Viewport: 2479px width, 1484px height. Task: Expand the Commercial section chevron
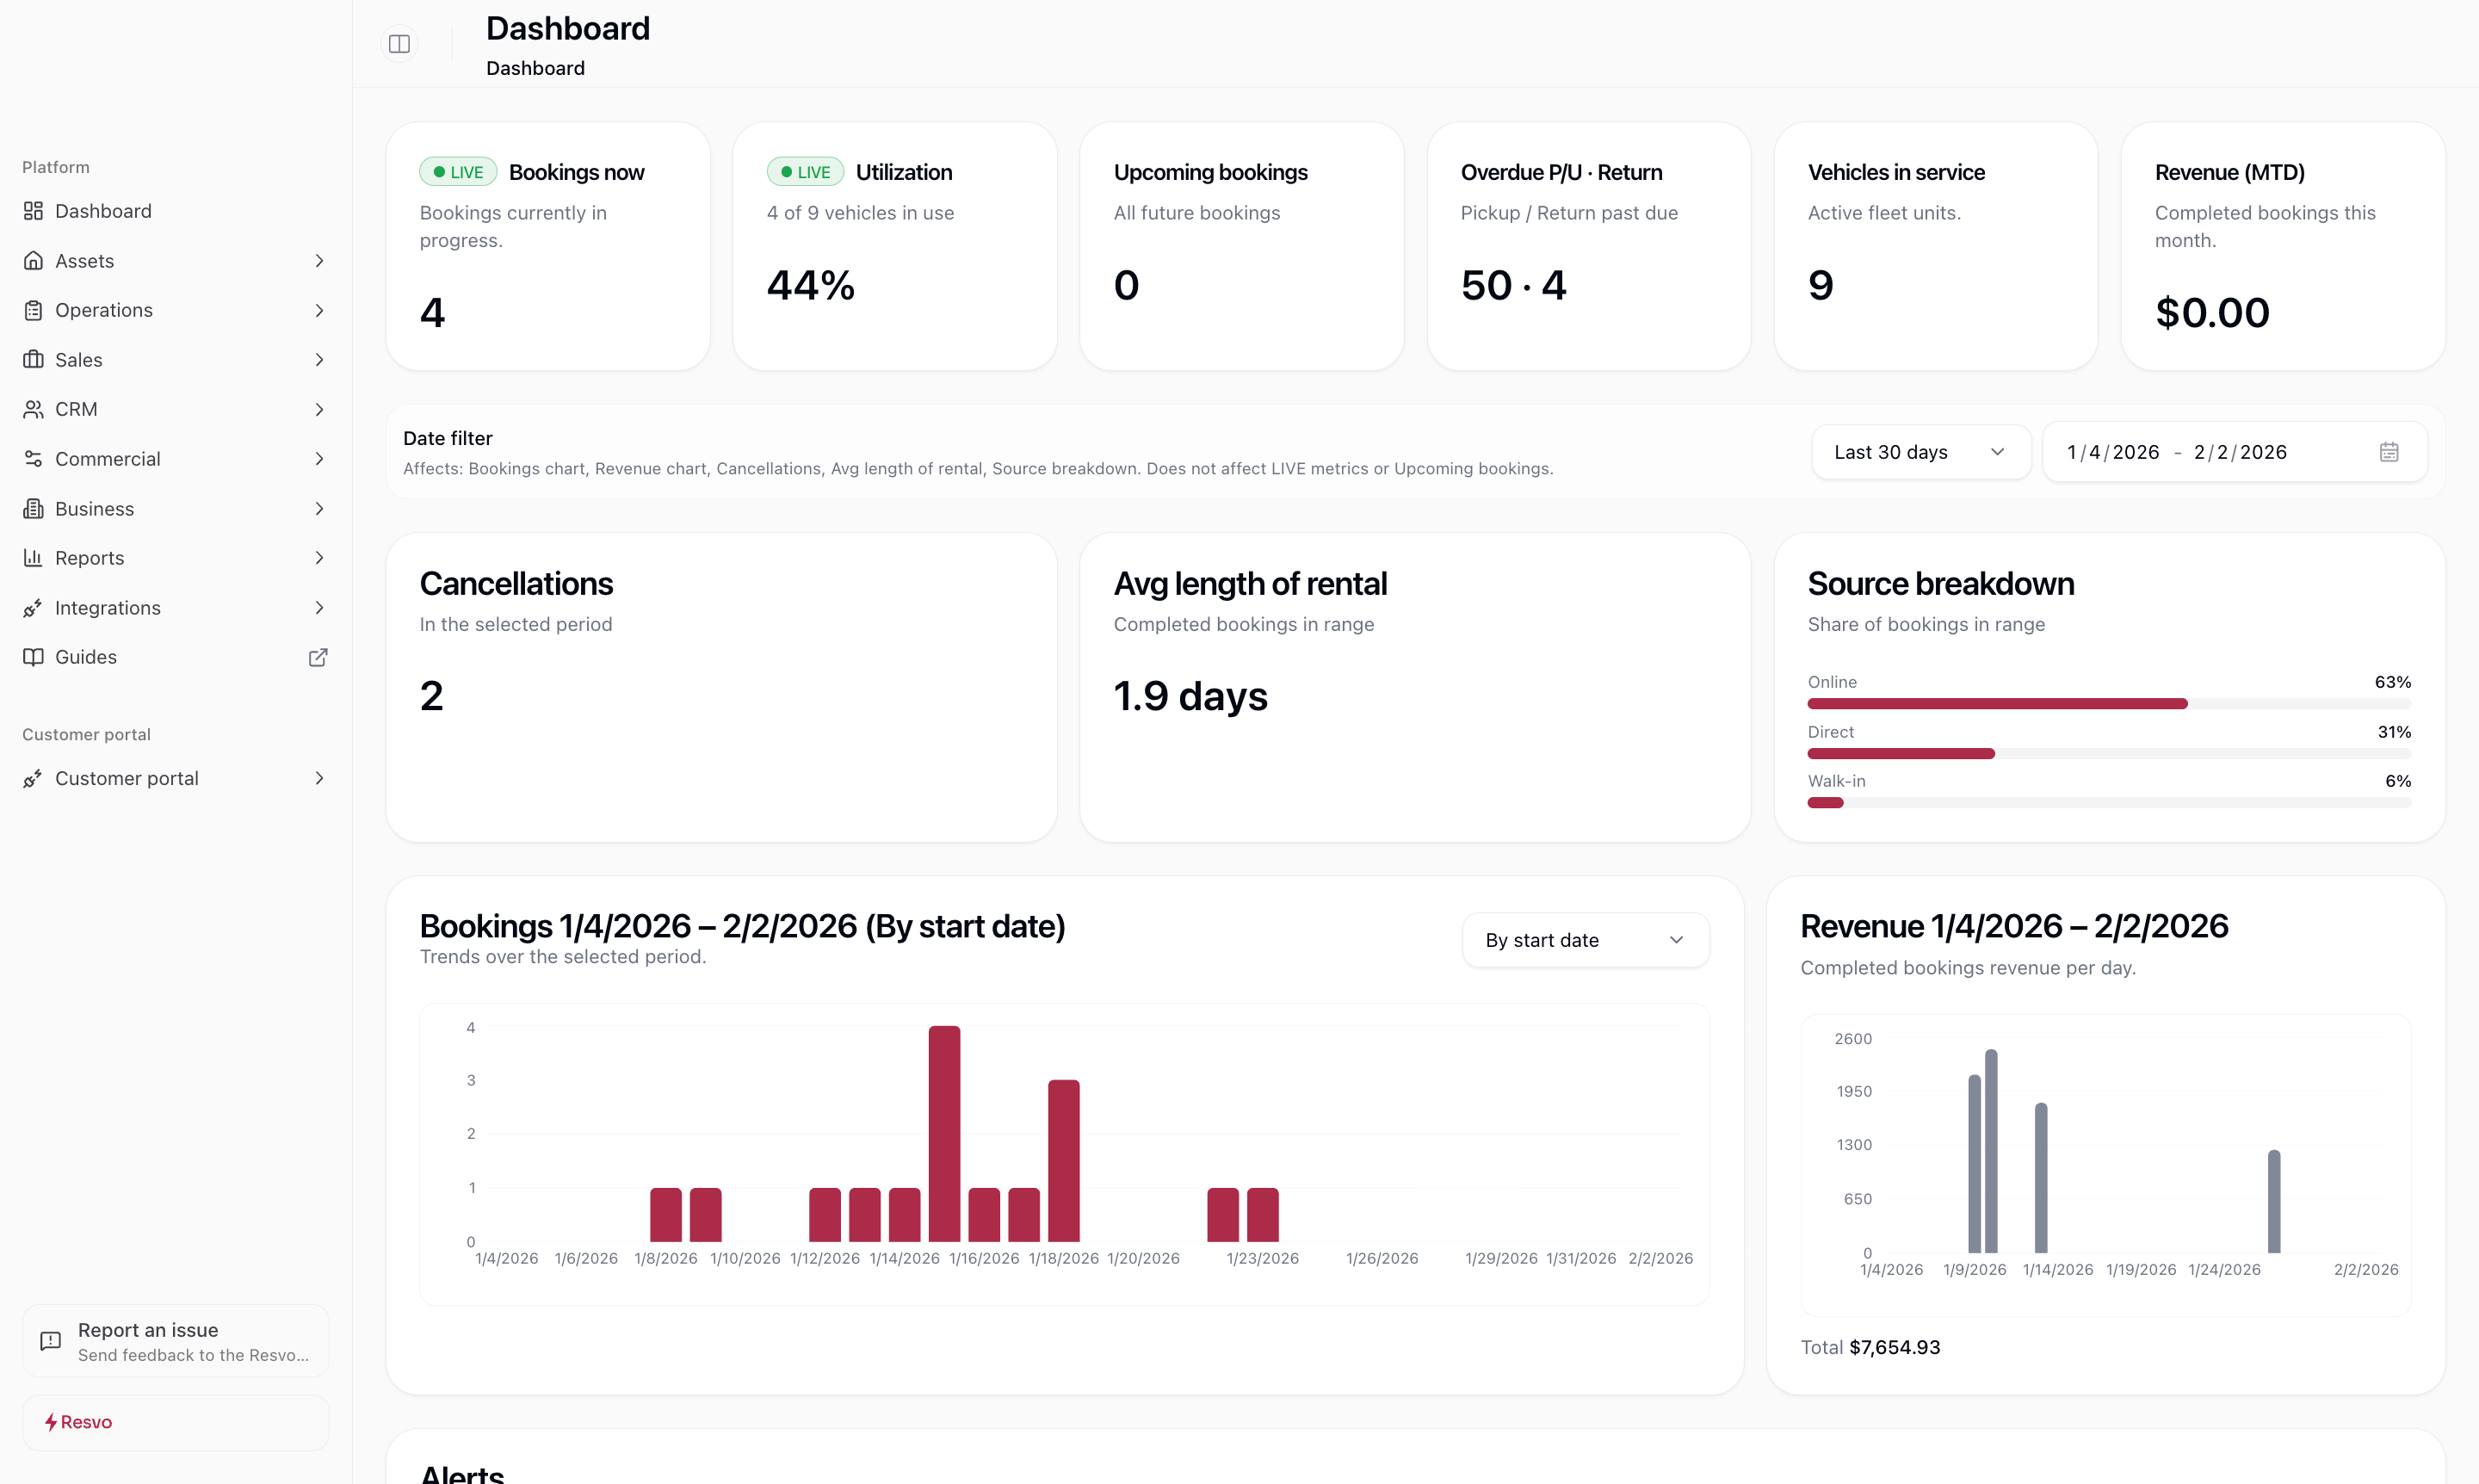(319, 458)
